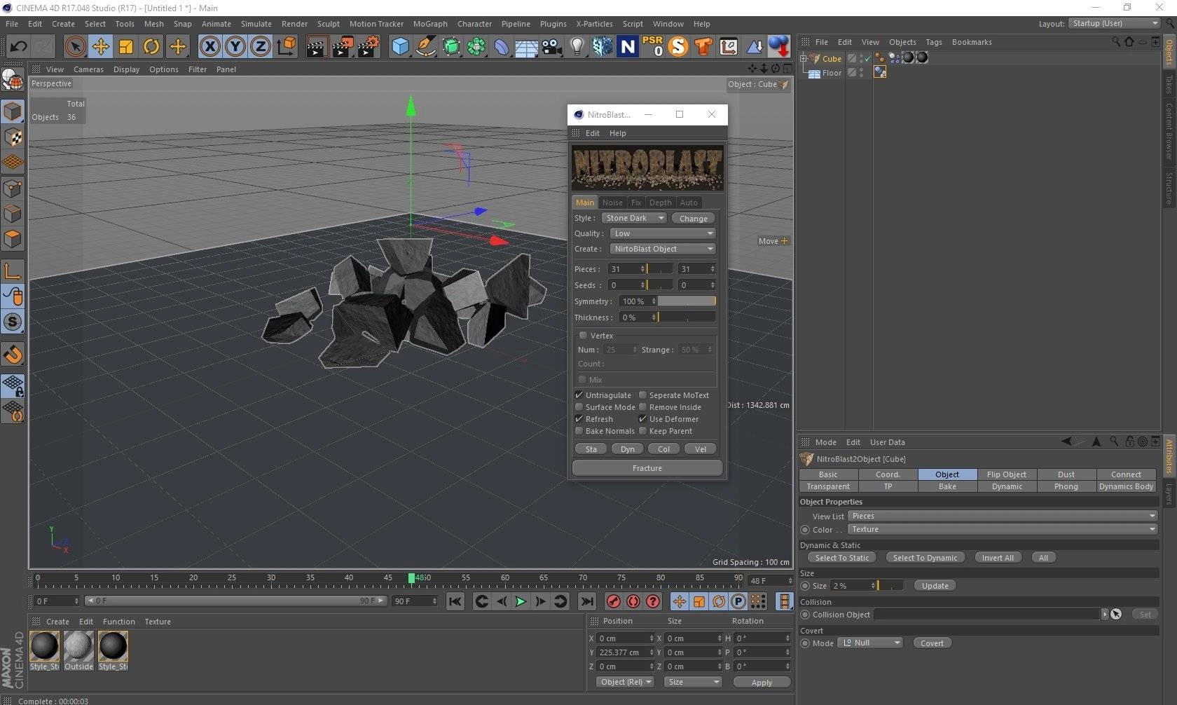Enable the Seperate MoText checkbox

(642, 395)
